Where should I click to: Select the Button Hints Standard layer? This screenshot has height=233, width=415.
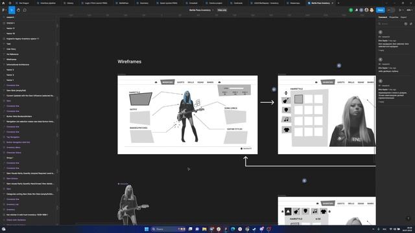point(19,116)
